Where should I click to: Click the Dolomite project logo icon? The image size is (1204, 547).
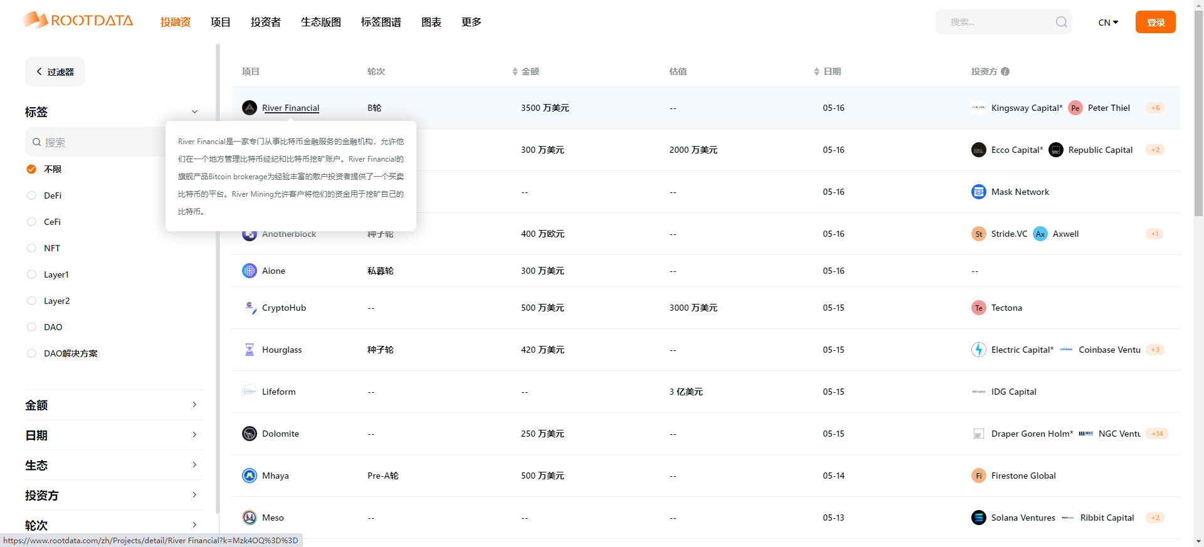250,434
